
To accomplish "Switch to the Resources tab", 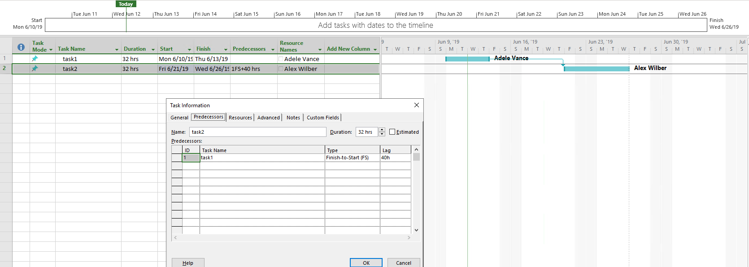I will click(240, 118).
